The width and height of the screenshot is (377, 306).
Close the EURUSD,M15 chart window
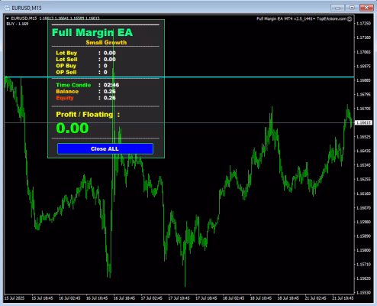(x=366, y=8)
